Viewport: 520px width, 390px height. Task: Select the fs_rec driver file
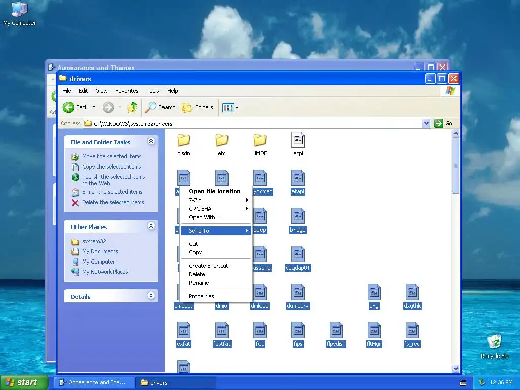(412, 335)
